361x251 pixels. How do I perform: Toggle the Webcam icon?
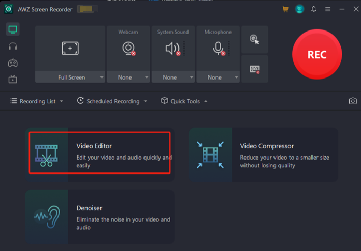pos(128,49)
